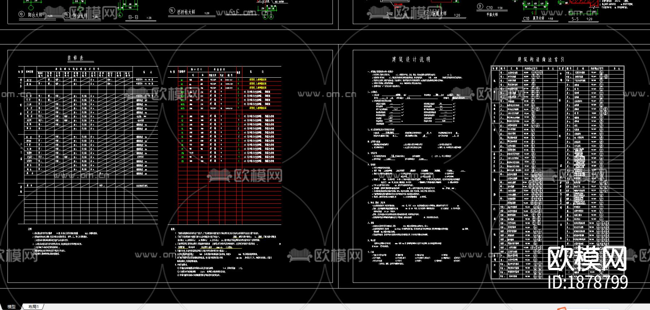This screenshot has width=650, height=310.
Task: Click the 阳台大样 label numbered 11
Action: click(80, 16)
